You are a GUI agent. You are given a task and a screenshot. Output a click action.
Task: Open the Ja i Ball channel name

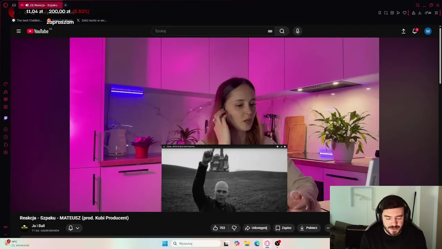38,226
